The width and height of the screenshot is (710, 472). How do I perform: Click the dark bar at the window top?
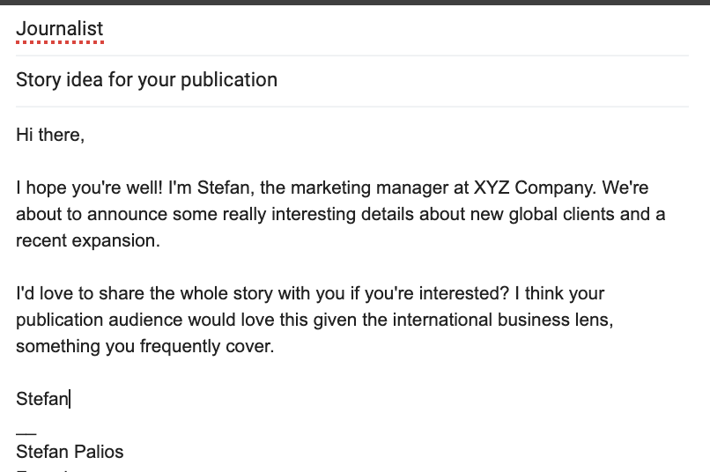(355, 3)
